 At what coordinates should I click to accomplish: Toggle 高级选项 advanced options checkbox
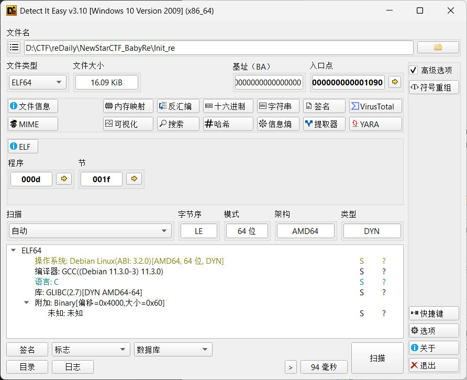414,70
